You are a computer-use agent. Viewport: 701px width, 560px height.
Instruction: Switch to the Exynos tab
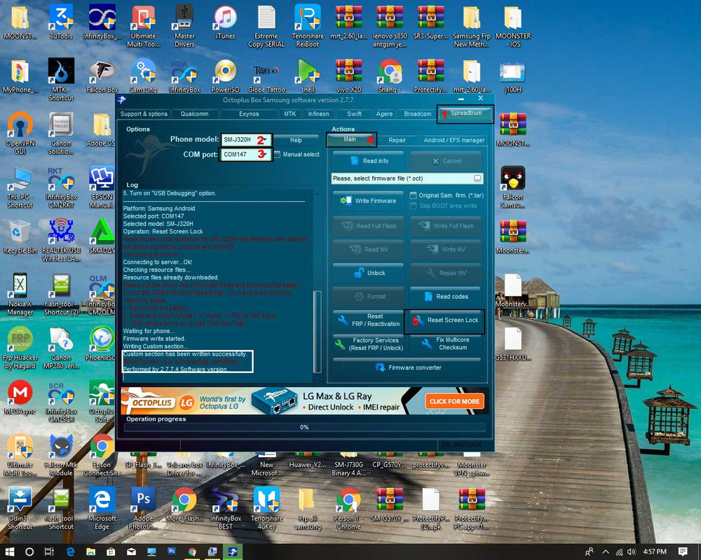click(249, 114)
